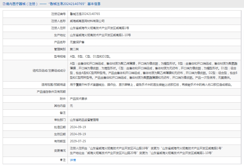Screen dimensions: 244x166
Task: Click the 批准日期 value 2024-09-19
Action: pyautogui.click(x=78, y=127)
